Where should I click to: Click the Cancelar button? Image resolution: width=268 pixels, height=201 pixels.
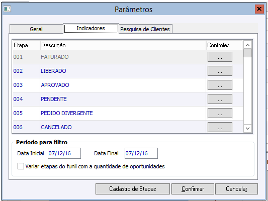click(x=236, y=189)
